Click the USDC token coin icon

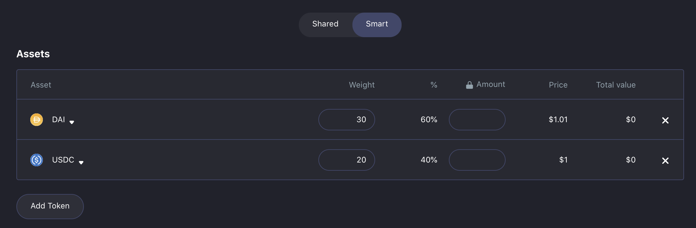(x=37, y=160)
